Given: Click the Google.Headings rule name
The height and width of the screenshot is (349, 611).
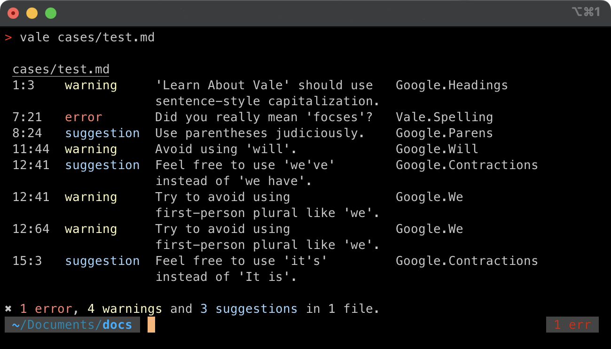Looking at the screenshot, I should [x=452, y=85].
